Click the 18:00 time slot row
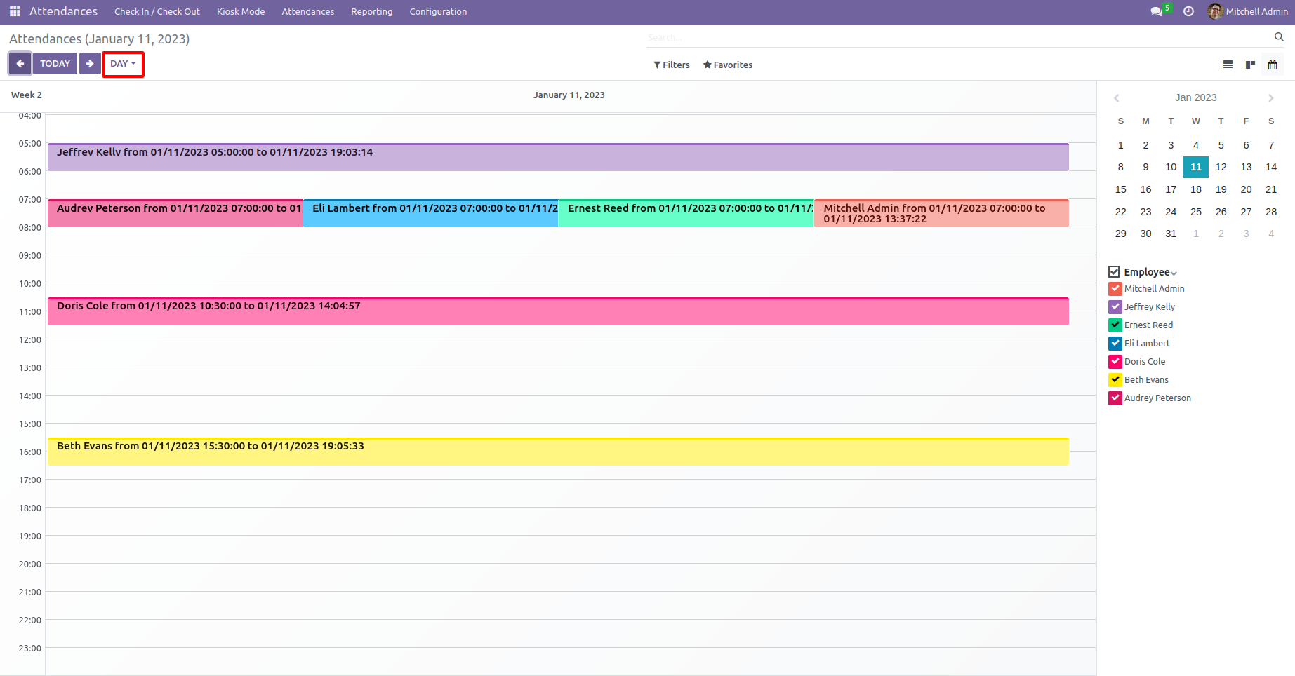1295x676 pixels. click(571, 522)
